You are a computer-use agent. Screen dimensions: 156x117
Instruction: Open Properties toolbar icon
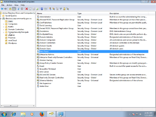tap(30, 9)
